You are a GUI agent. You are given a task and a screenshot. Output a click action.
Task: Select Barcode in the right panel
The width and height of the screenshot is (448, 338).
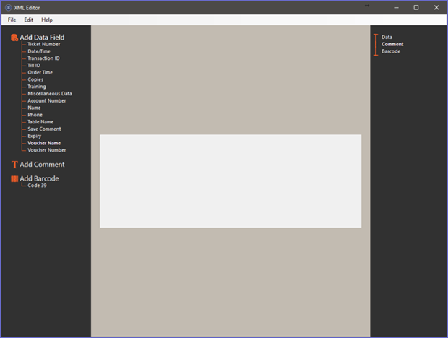pos(391,51)
